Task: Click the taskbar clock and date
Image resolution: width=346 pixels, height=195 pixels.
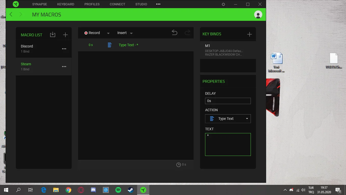Action: [x=324, y=190]
